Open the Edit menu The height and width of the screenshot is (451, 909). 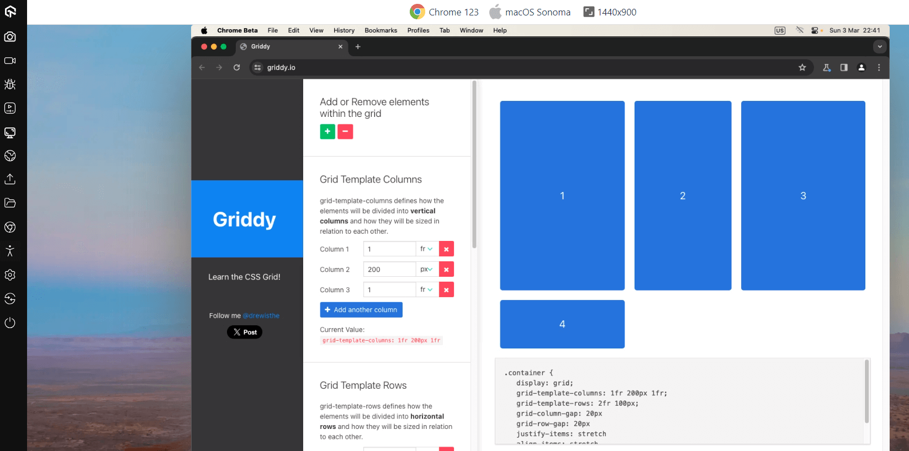tap(294, 31)
